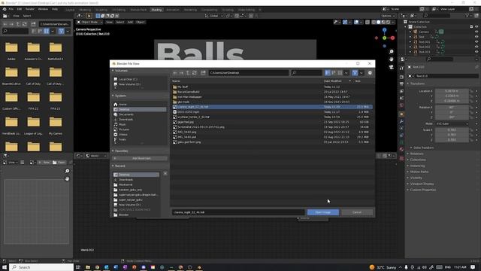Click the red X axis gizmo ball
Screen dimensions: 481x271
coord(392,38)
